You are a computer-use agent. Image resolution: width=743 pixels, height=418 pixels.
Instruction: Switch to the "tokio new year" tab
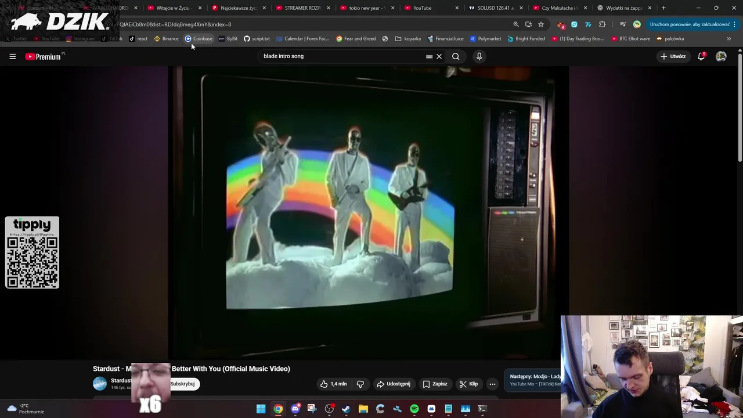click(x=367, y=8)
